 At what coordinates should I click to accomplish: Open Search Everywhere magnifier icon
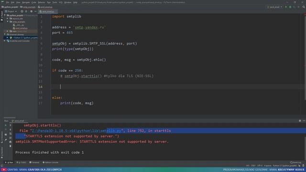click(x=304, y=7)
